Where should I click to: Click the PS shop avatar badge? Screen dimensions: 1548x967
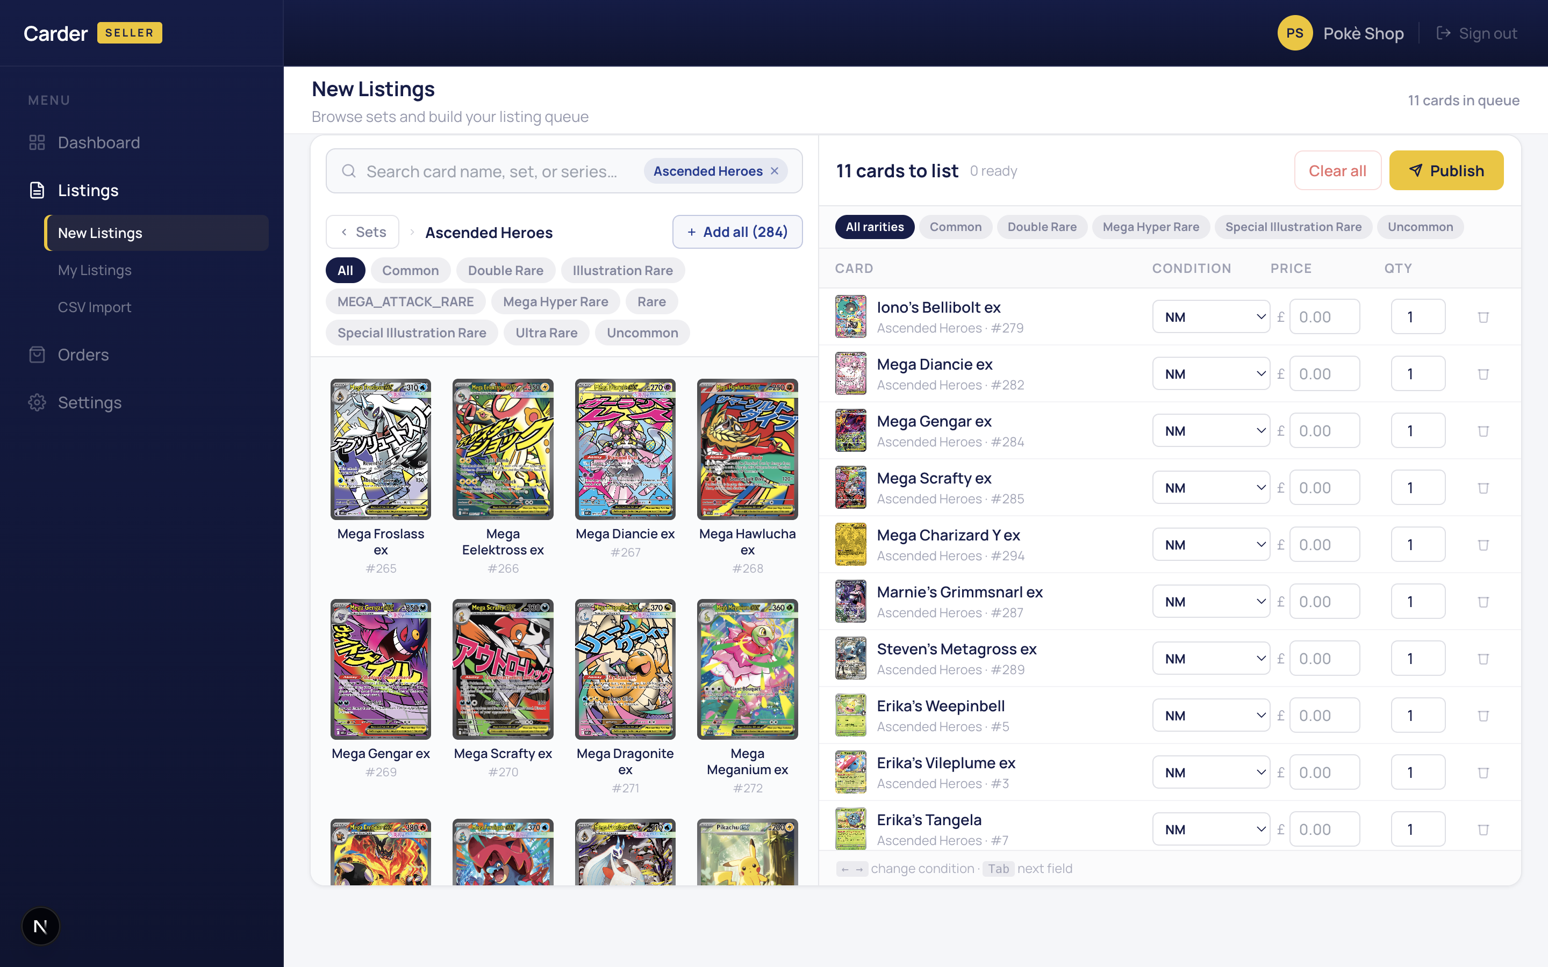[1295, 33]
